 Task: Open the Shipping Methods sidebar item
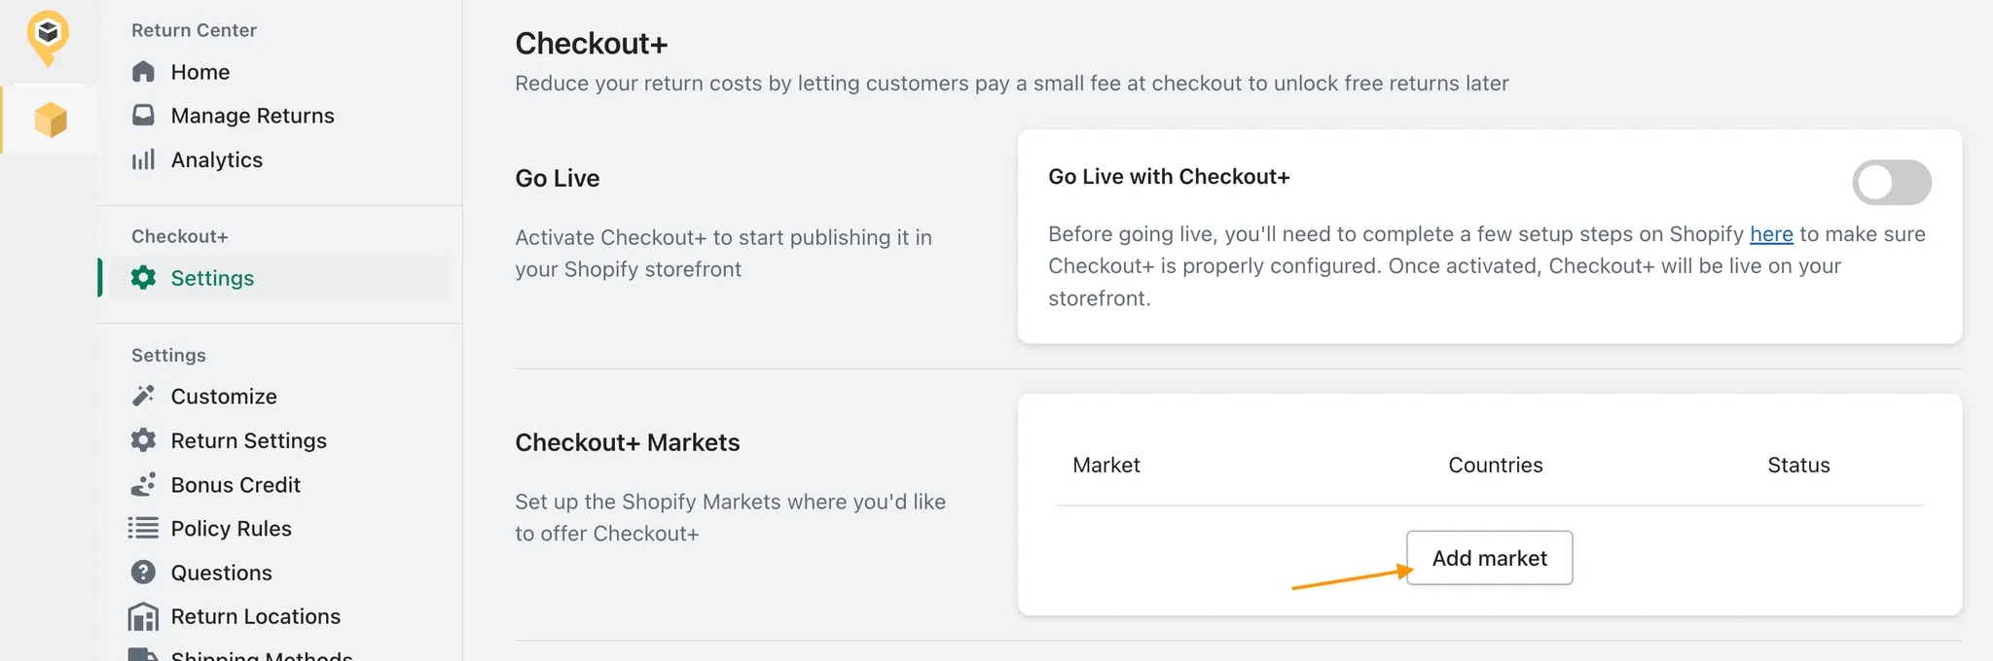[x=261, y=655]
